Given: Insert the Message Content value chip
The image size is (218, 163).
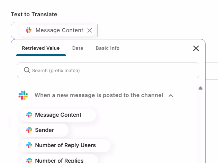Looking at the screenshot, I should 58,115.
